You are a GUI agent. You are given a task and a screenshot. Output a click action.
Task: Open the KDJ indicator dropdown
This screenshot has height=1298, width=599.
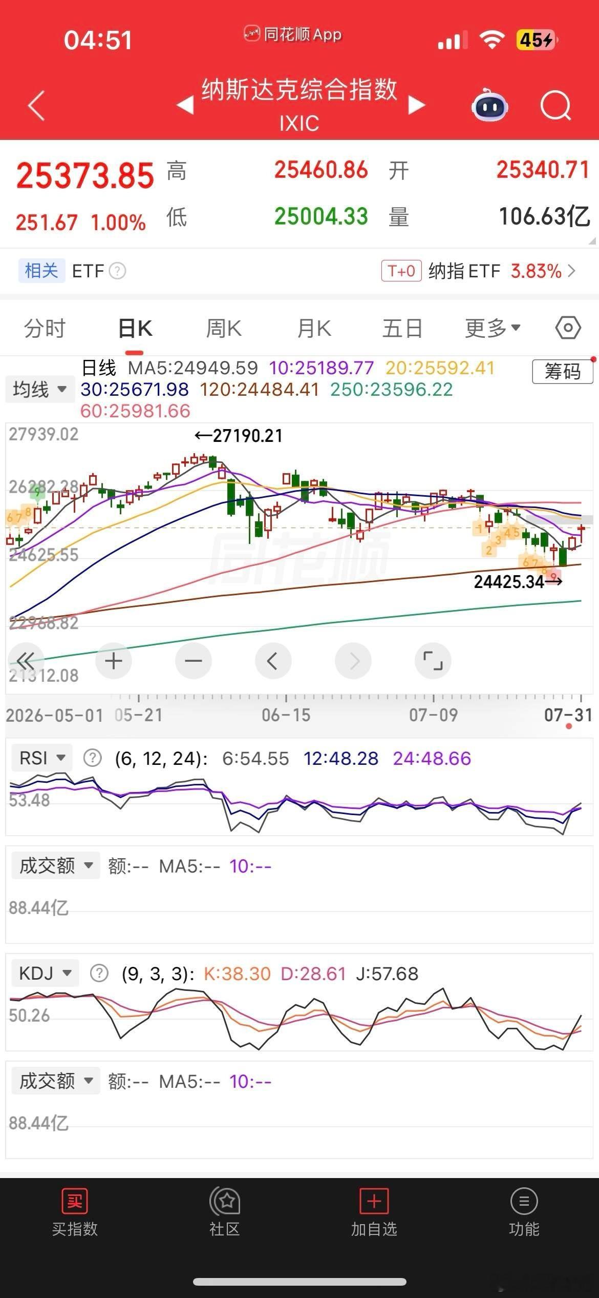point(45,973)
